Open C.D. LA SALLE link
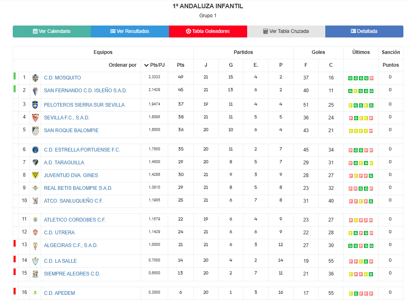The image size is (410, 301). coord(60,261)
